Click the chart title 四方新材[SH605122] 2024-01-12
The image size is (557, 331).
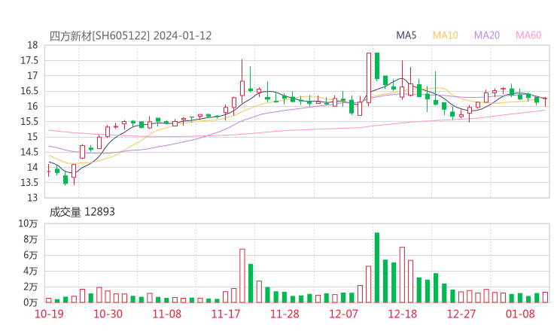(x=130, y=36)
